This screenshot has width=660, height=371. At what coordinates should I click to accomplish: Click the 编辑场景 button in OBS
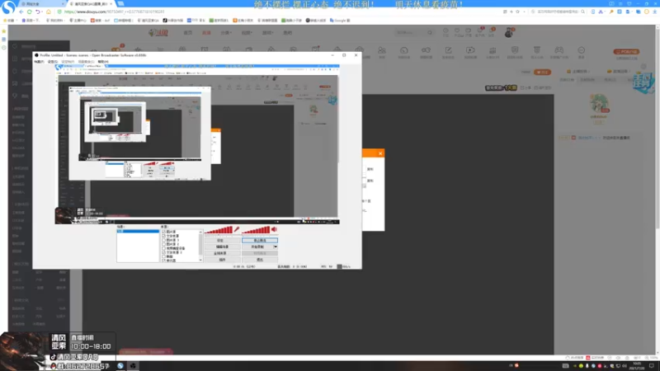click(x=222, y=247)
